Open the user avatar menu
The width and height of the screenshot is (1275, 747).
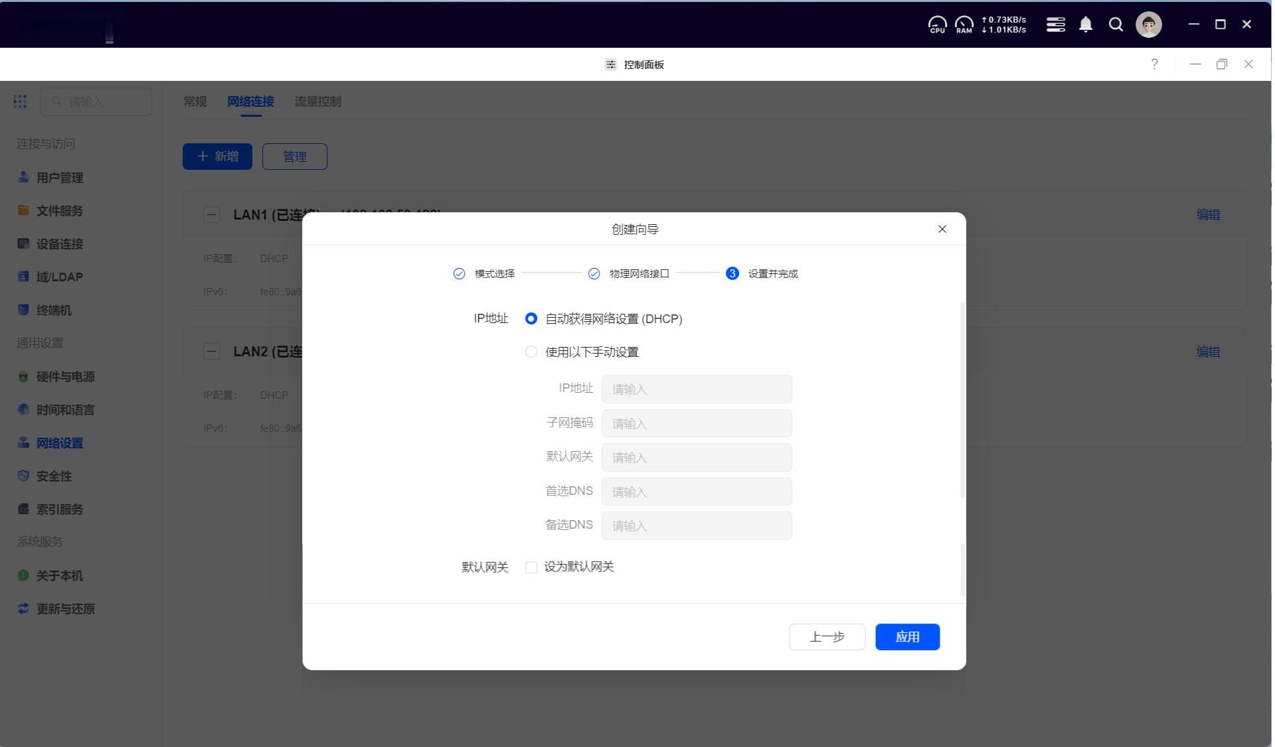[1149, 25]
